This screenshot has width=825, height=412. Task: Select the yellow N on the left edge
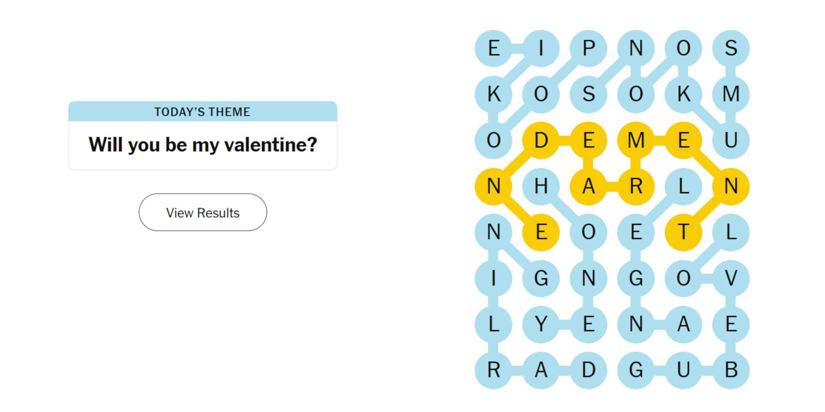(x=493, y=186)
